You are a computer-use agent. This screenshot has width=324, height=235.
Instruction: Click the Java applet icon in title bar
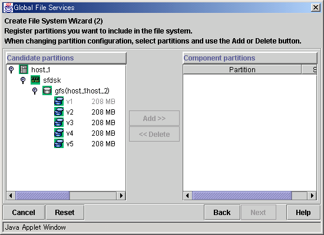8,8
